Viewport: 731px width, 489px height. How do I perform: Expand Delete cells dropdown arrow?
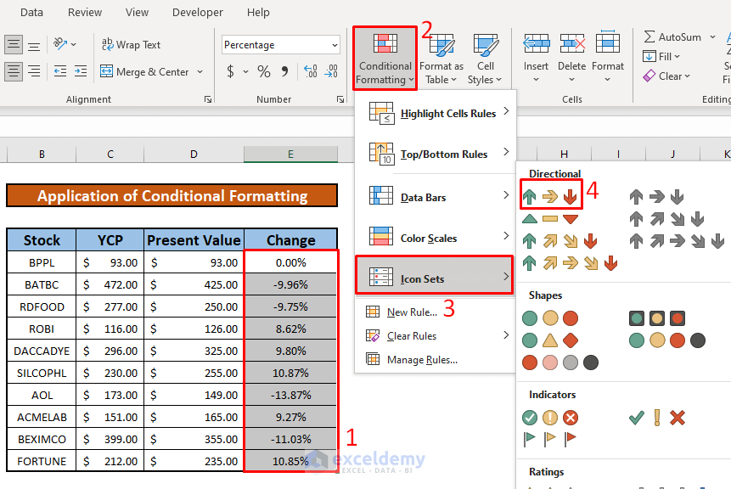coord(572,80)
